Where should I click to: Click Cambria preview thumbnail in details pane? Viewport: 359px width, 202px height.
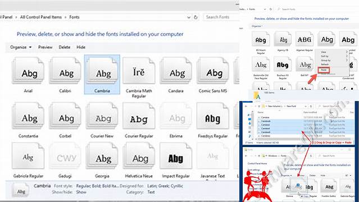[x=21, y=190]
